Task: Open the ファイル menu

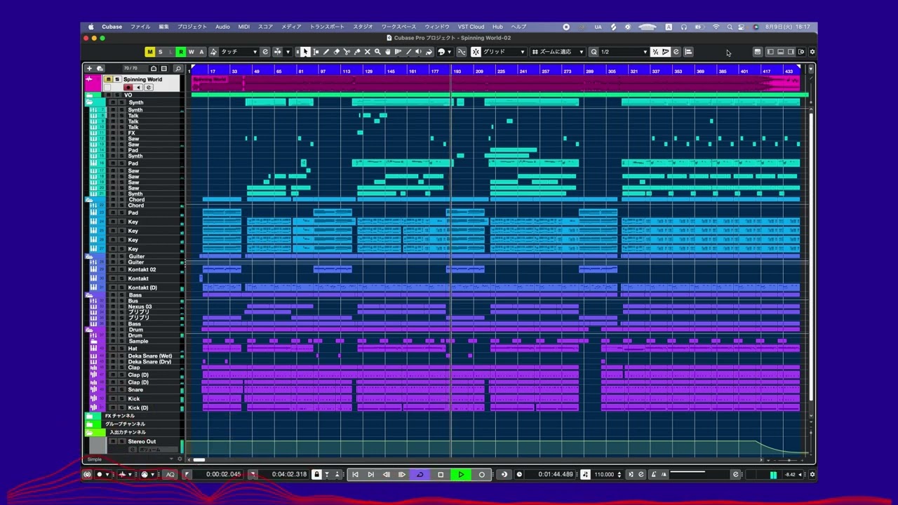Action: 140,27
